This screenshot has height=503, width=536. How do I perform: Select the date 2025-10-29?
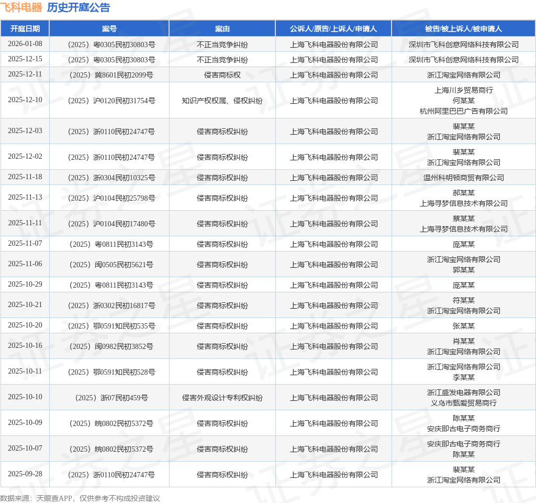pyautogui.click(x=25, y=285)
